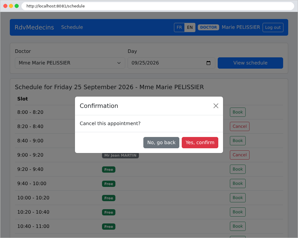The width and height of the screenshot is (298, 238).
Task: Cancel Mr Jean MARTIN's 9:00 appointment
Action: 240,155
